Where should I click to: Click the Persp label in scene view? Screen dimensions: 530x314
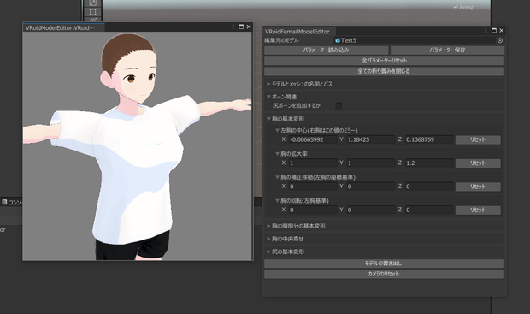[x=467, y=7]
